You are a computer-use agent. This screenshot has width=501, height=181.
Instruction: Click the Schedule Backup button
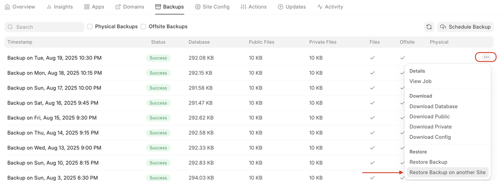(465, 27)
